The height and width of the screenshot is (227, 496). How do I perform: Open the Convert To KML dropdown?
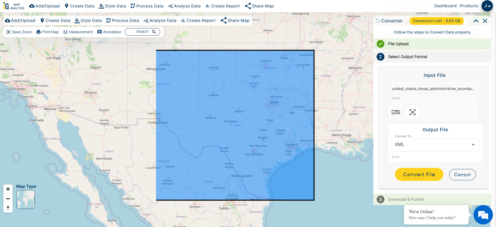tap(435, 145)
